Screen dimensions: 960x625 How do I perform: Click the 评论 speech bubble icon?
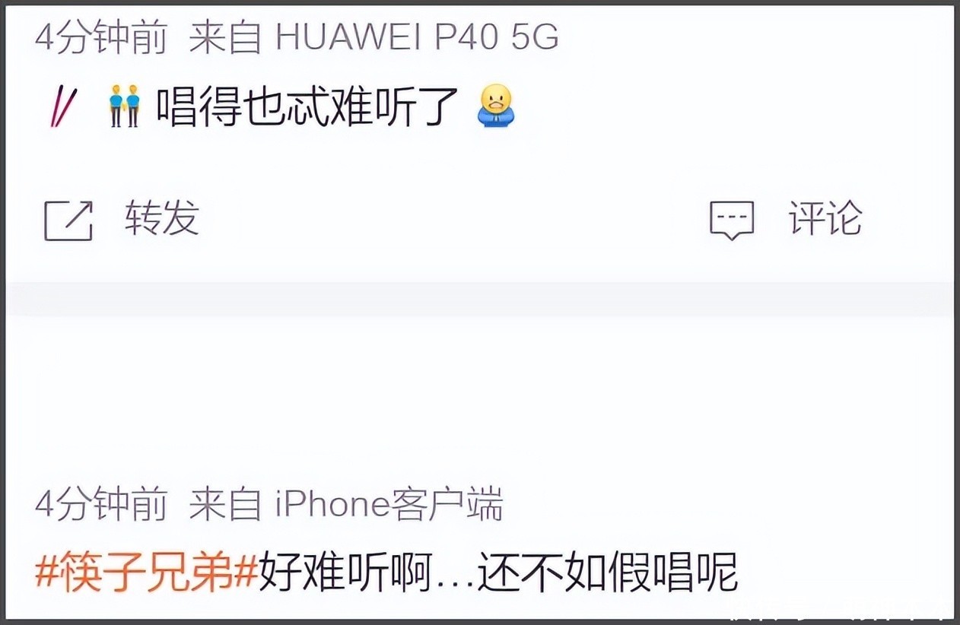point(732,220)
